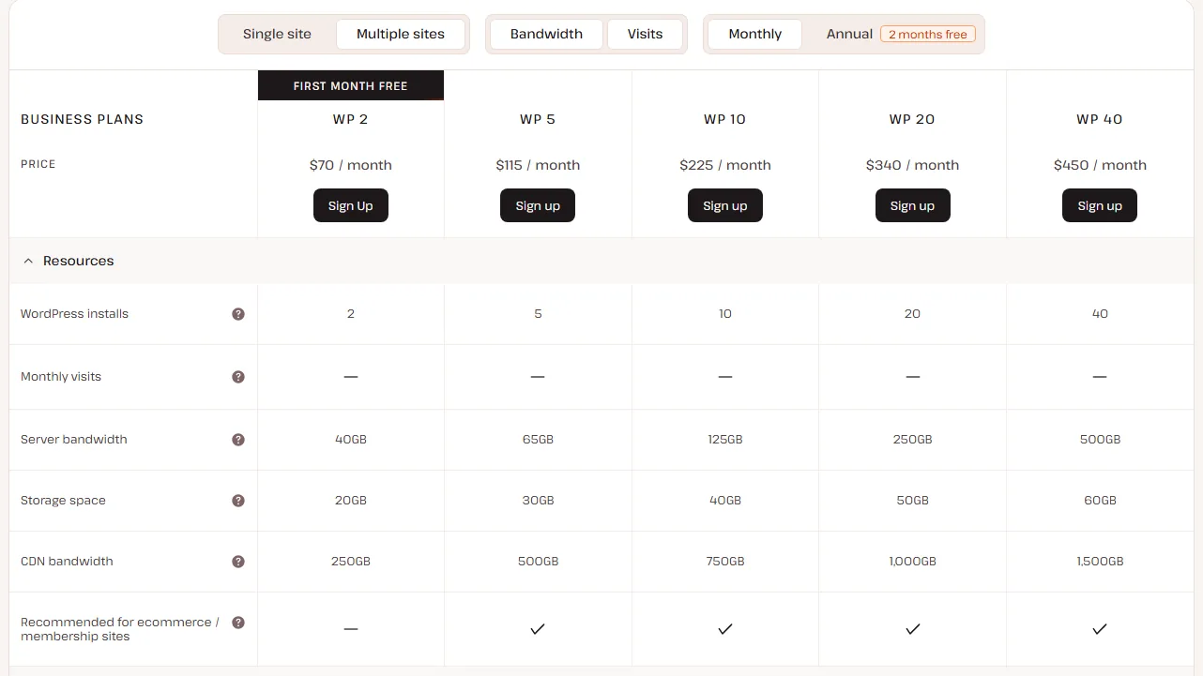Open help icon for Storage space
Image resolution: width=1203 pixels, height=676 pixels.
238,501
